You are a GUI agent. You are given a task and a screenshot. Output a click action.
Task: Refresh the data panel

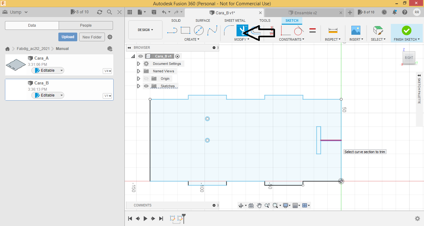[99, 12]
